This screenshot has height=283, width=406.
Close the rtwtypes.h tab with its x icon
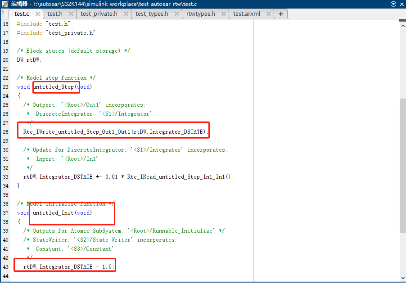(224, 14)
